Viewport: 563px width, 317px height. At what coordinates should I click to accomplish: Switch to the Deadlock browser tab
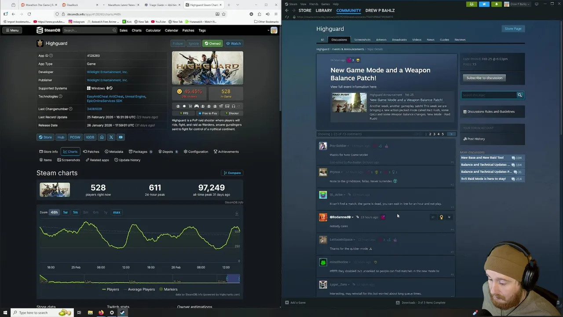click(80, 5)
